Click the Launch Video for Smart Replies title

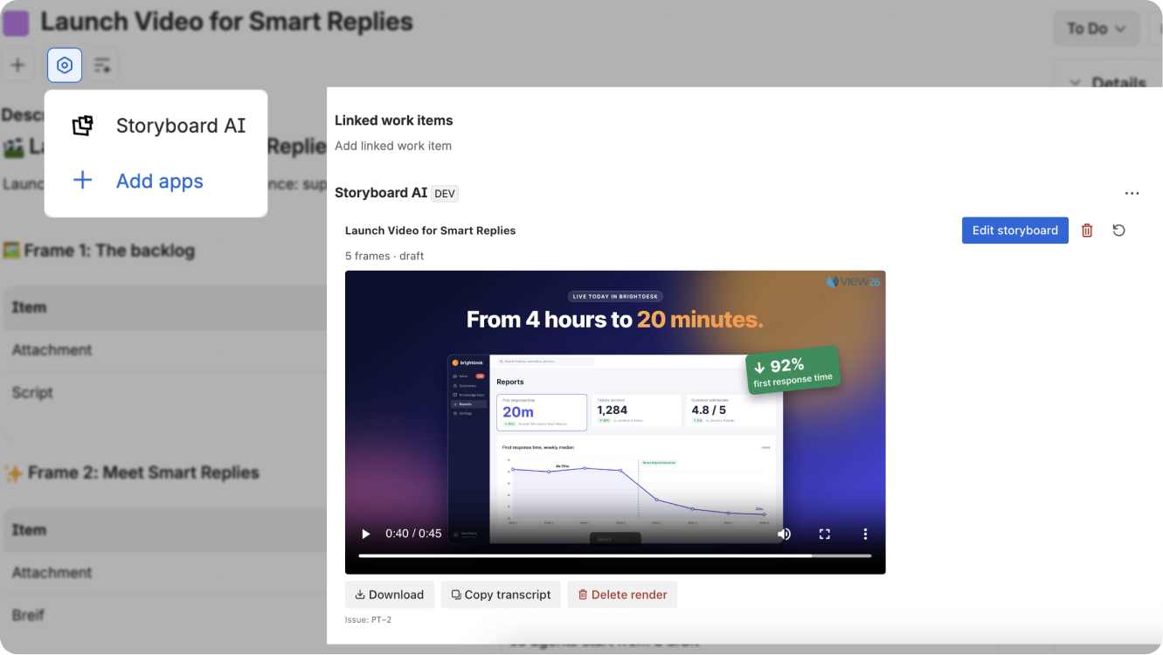coord(227,22)
